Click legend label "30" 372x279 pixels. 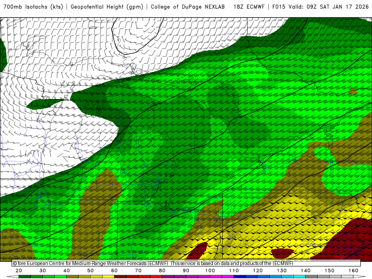click(43, 271)
